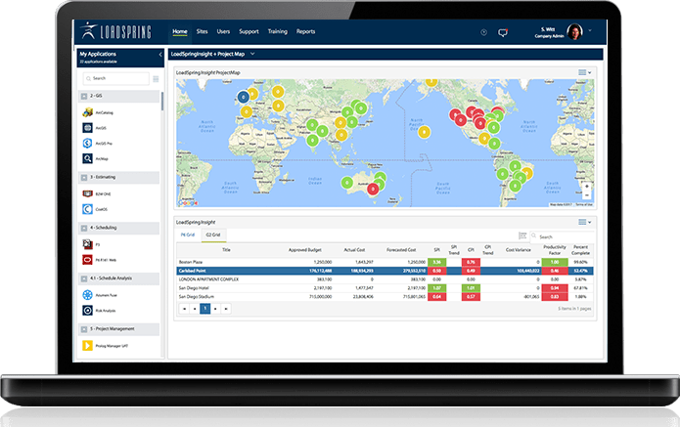Viewport: 680px width, 427px height.
Task: Launch the ArcMap application
Action: (96, 158)
